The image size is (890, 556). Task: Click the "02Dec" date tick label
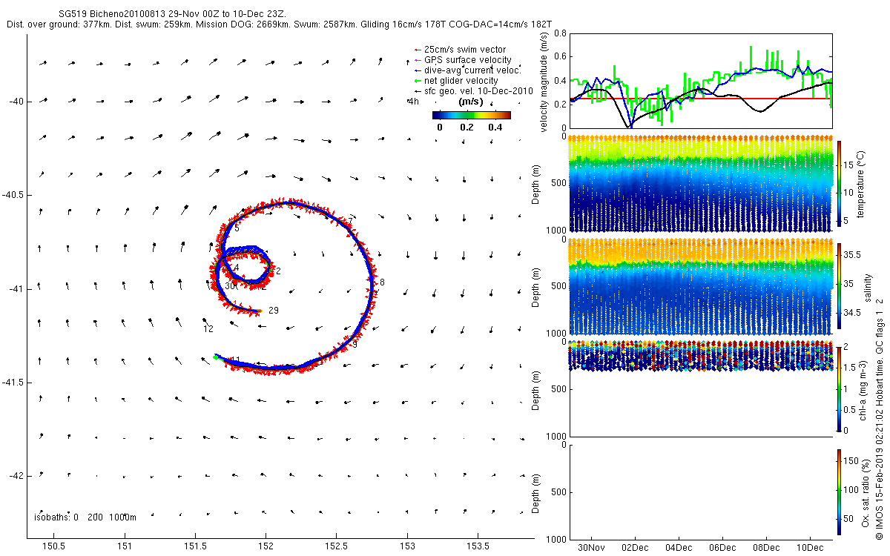635,548
